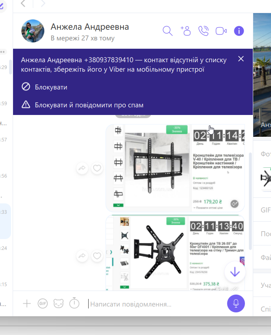Screen dimensions: 271x335
Task: Record a voice message with microphone button
Action: coord(236,303)
